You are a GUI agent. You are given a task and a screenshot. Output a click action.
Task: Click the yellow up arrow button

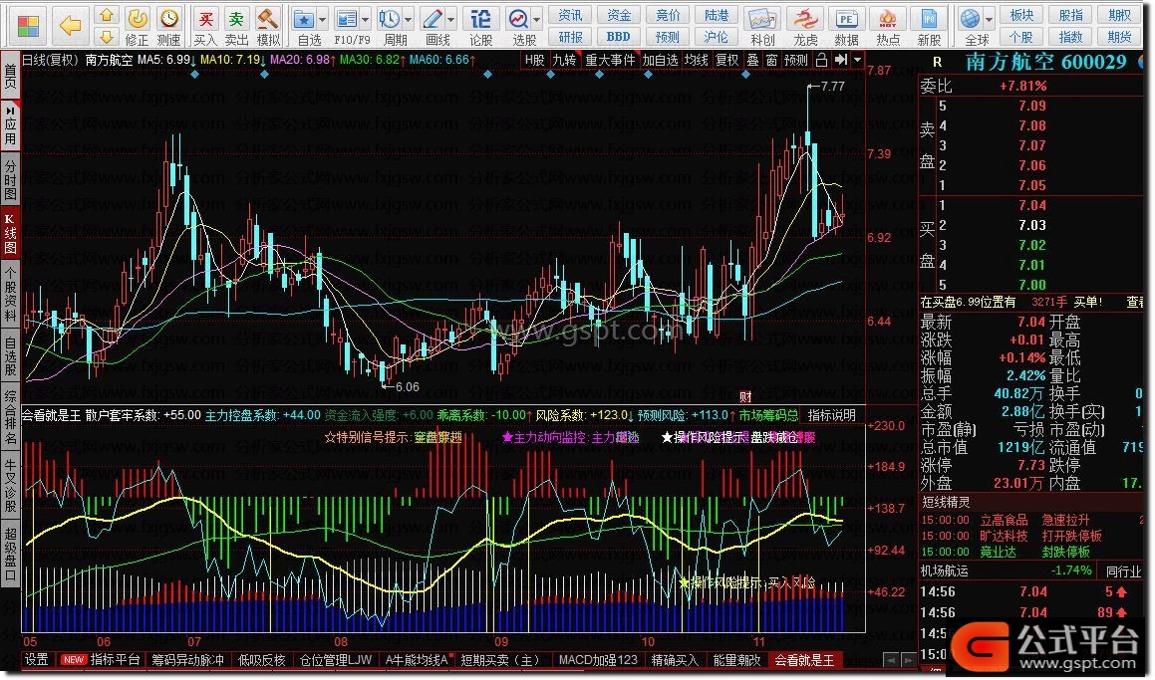click(x=106, y=16)
